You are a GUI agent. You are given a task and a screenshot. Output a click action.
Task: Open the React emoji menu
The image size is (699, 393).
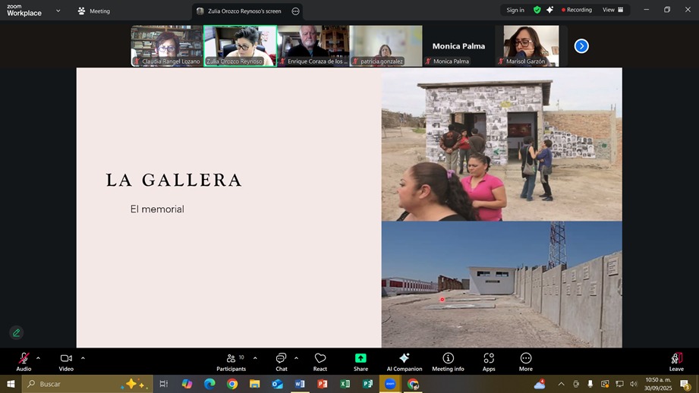click(x=320, y=361)
